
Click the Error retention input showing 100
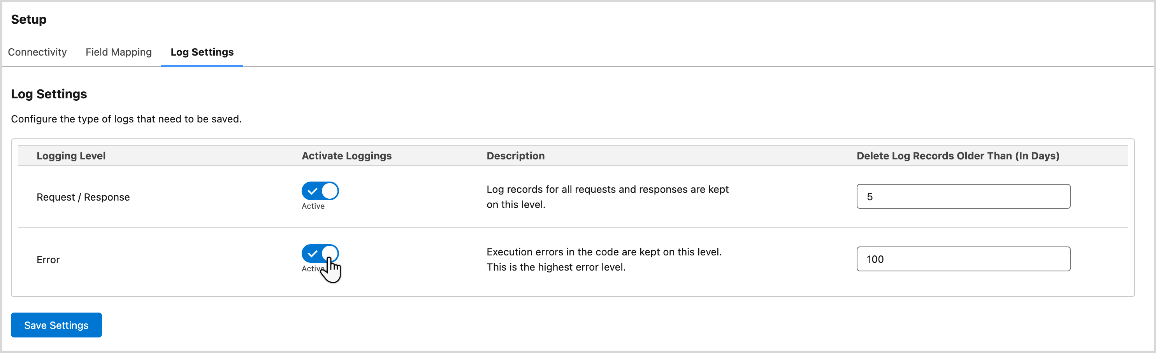click(963, 259)
